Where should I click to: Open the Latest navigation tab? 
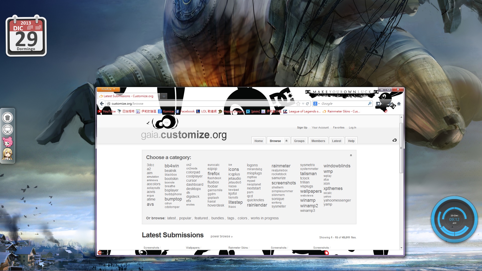coord(336,141)
